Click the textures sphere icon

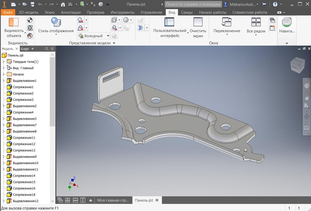126,20
